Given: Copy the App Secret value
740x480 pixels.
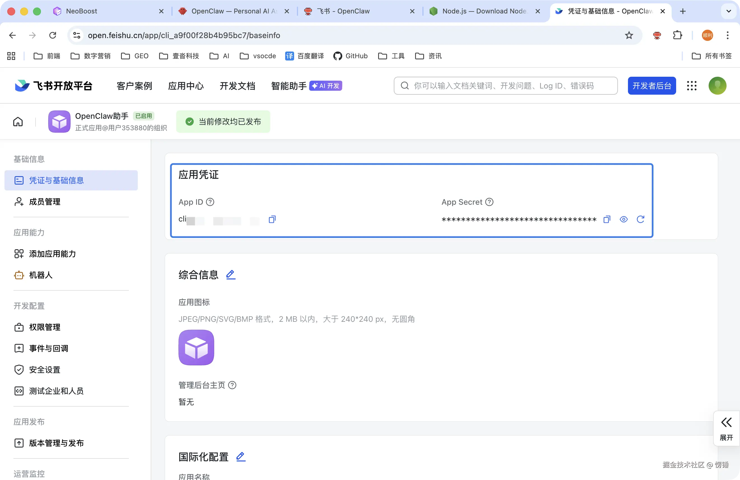Looking at the screenshot, I should 607,220.
